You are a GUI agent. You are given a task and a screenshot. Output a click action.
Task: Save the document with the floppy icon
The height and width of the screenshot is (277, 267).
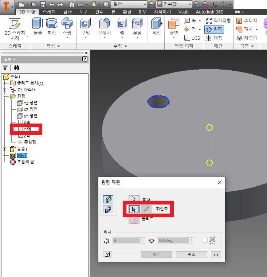pyautogui.click(x=43, y=4)
